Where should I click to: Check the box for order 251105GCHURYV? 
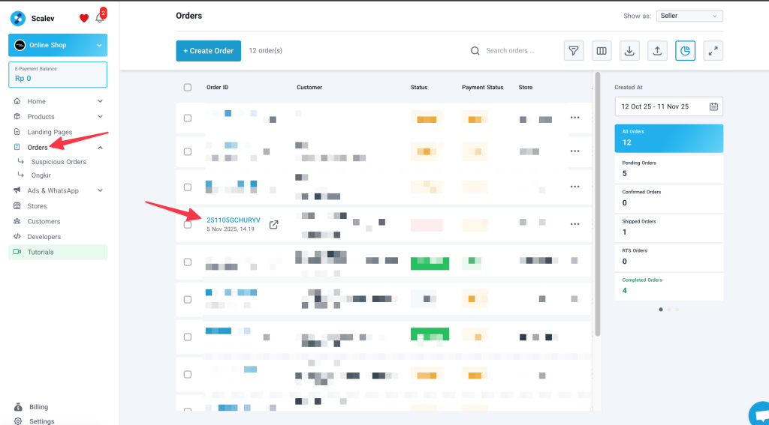pyautogui.click(x=187, y=225)
